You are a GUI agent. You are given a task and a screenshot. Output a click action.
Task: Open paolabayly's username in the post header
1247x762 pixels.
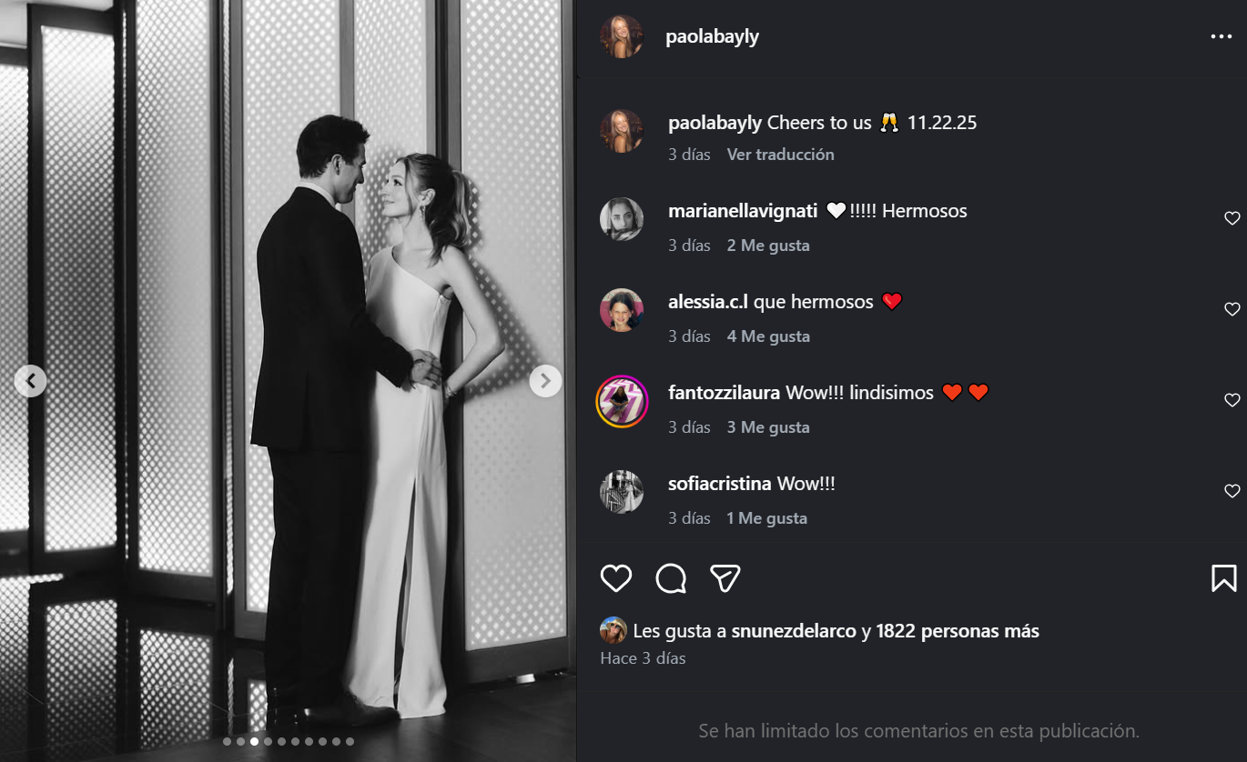(x=713, y=36)
